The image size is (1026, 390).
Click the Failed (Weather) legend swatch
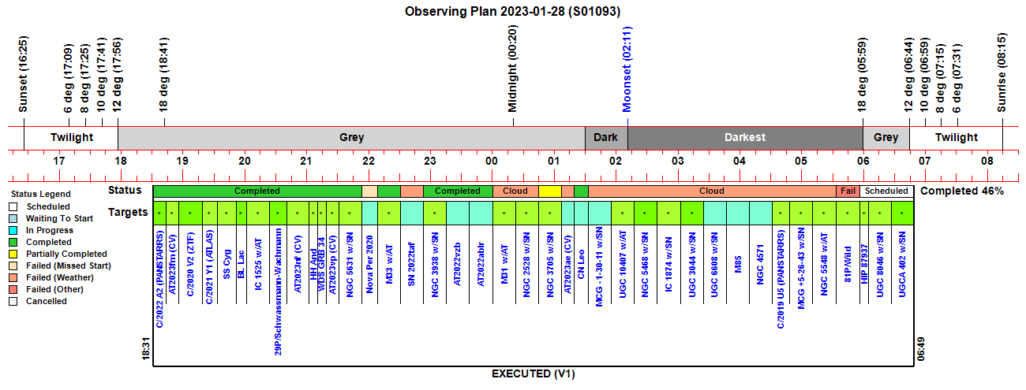click(14, 277)
